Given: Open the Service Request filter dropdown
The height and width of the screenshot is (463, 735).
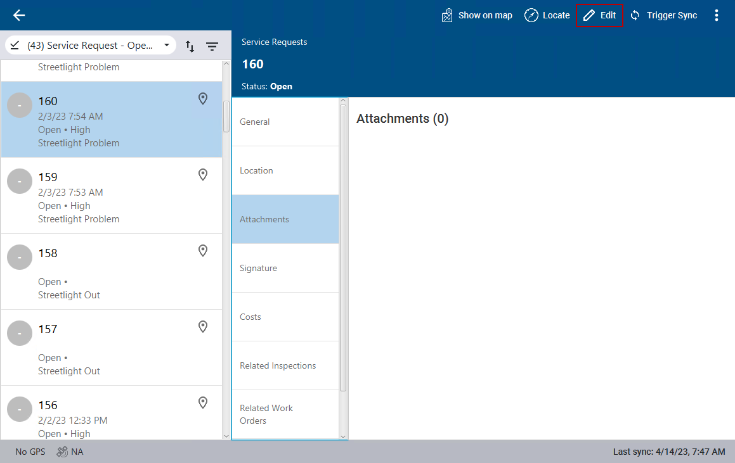Looking at the screenshot, I should (x=91, y=46).
